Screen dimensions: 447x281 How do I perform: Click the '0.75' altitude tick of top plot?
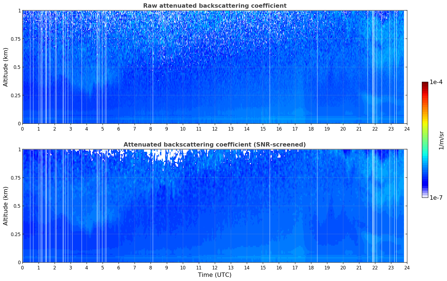[x=15, y=39]
